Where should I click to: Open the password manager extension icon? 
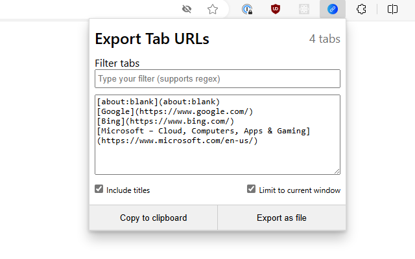(x=247, y=9)
